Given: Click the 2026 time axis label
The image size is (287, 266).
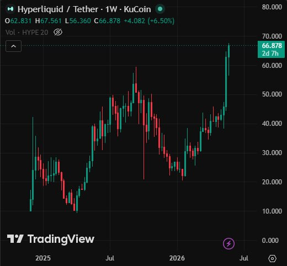Looking at the screenshot, I should coord(177,258).
